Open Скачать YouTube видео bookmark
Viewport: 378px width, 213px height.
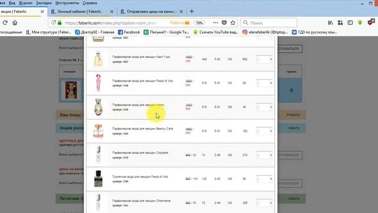coord(216,32)
